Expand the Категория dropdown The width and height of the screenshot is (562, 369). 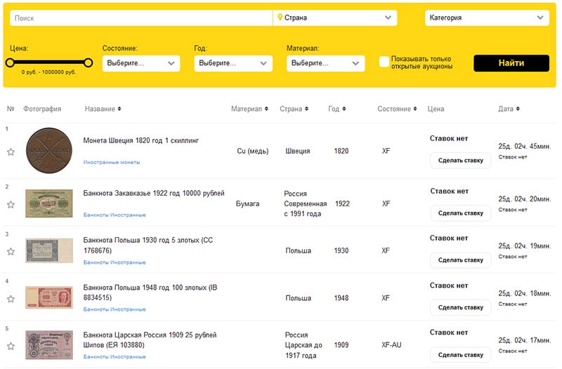pos(486,18)
